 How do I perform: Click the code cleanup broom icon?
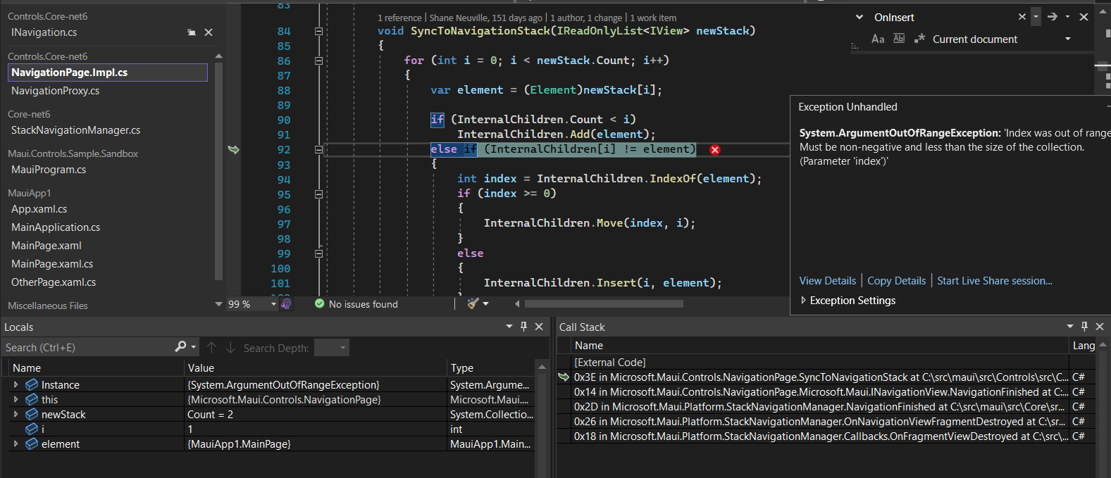(473, 303)
